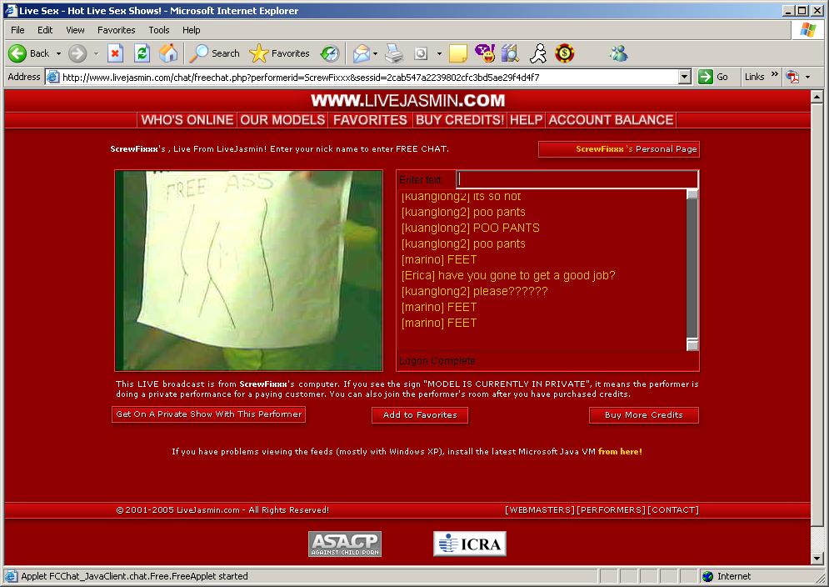The height and width of the screenshot is (587, 829).
Task: Click the dollar coin toolbar icon
Action: pos(565,53)
